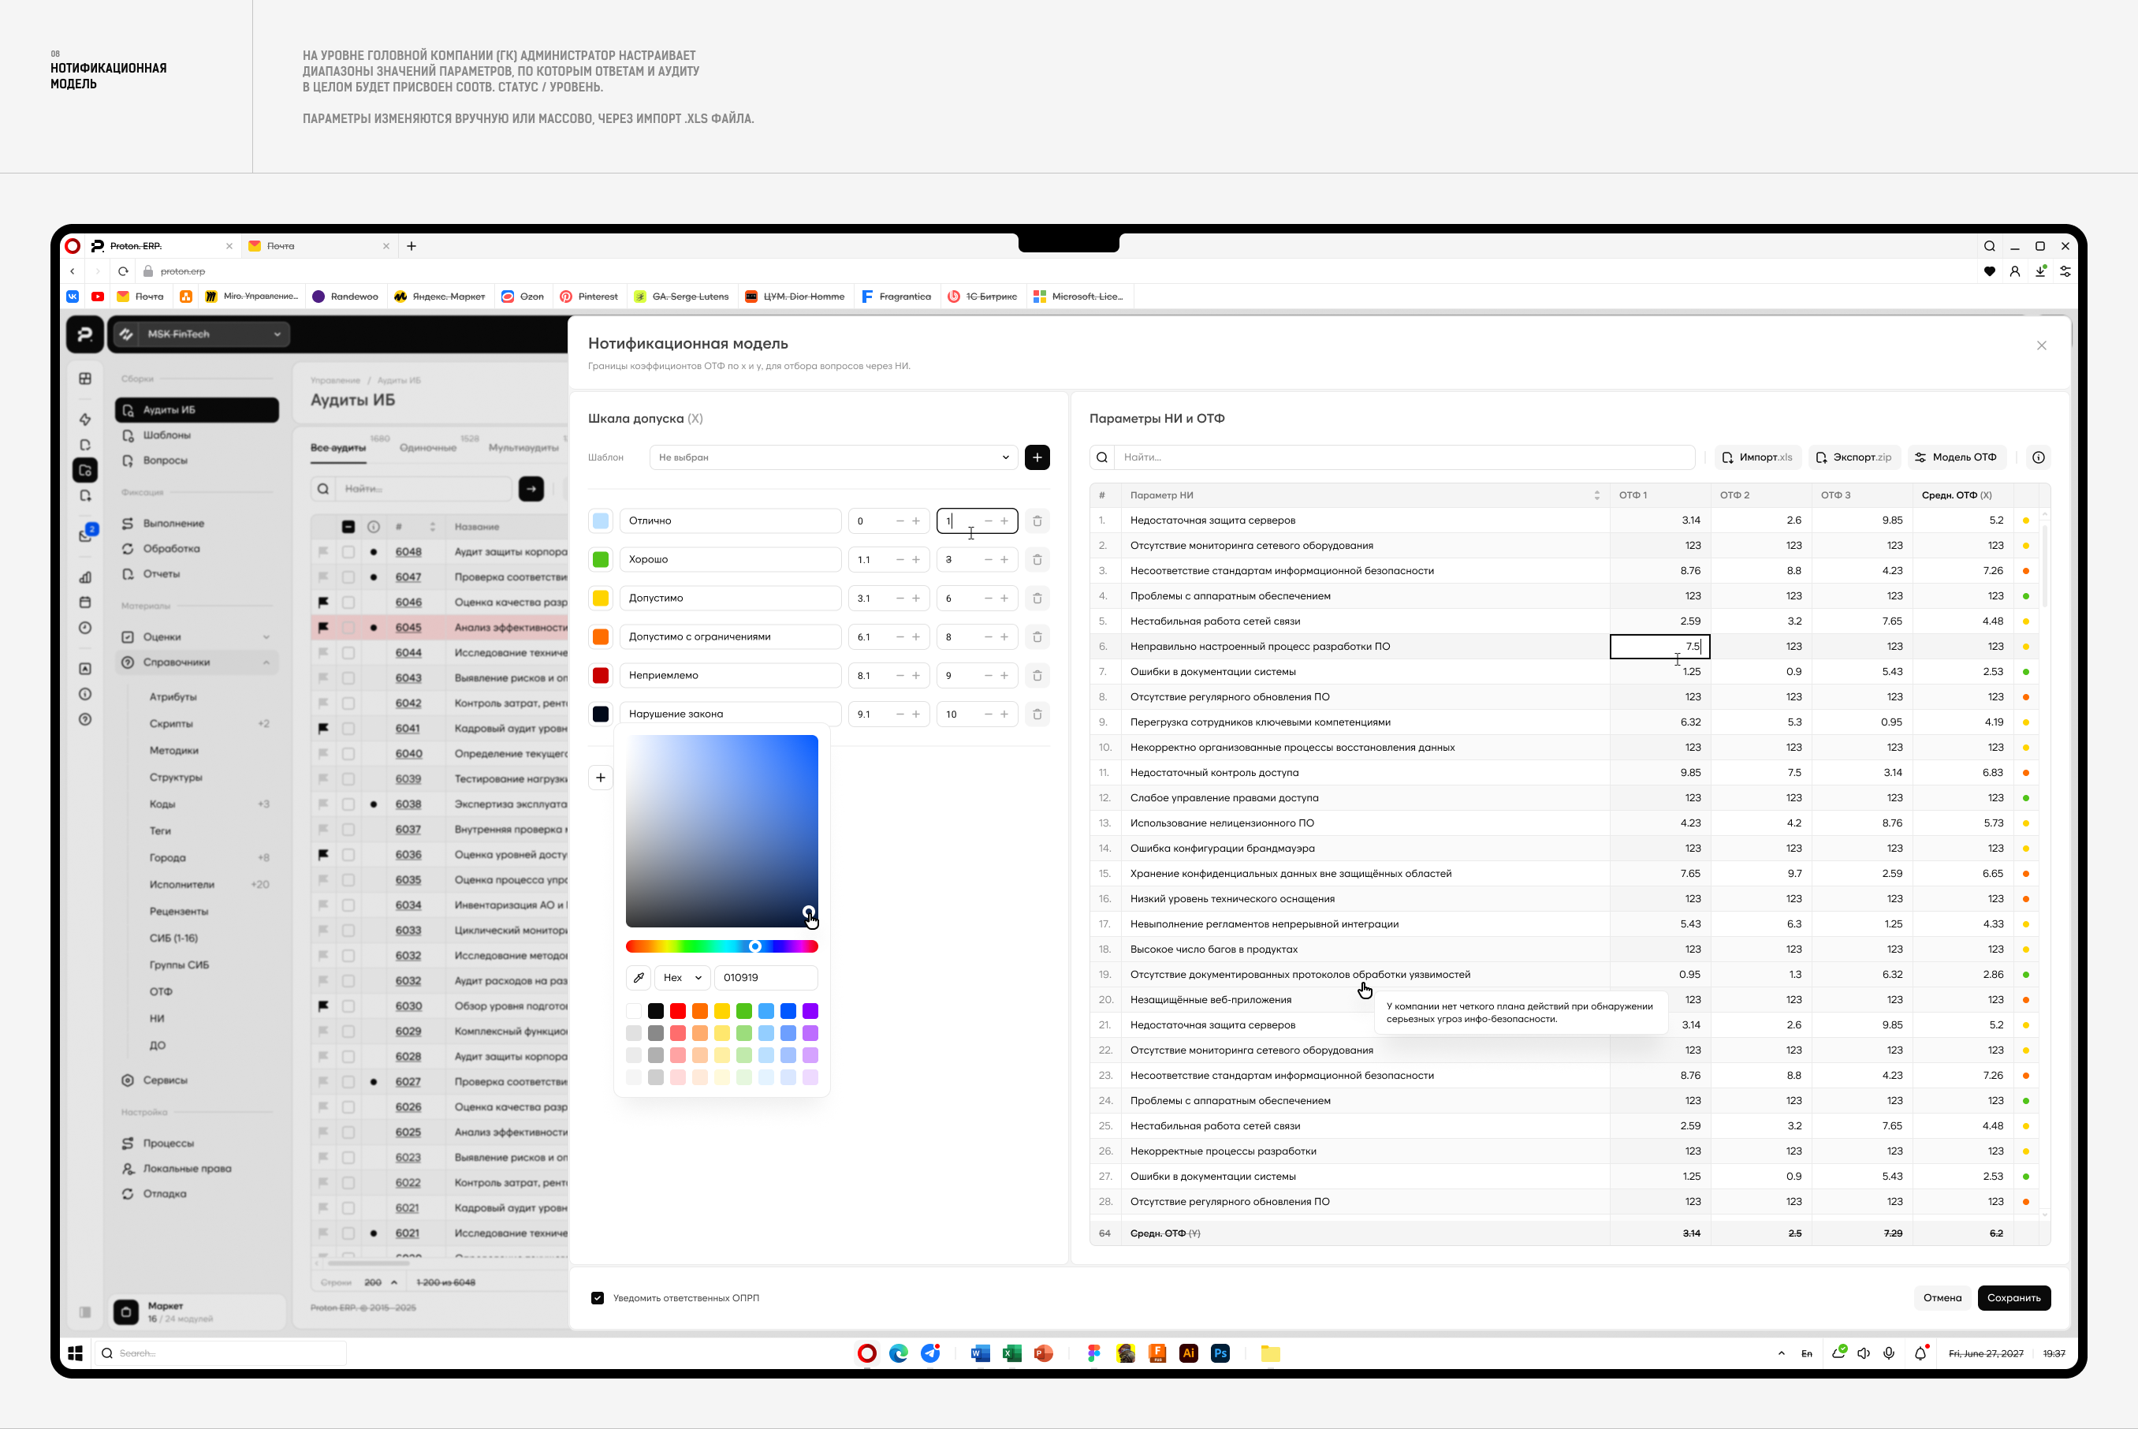Screen dimensions: 2138x1429
Task: Expand the MSK FinTech company selector
Action: point(200,334)
